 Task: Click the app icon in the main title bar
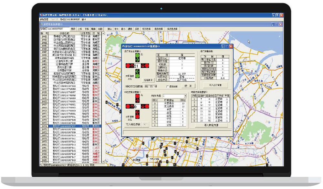click(41, 15)
